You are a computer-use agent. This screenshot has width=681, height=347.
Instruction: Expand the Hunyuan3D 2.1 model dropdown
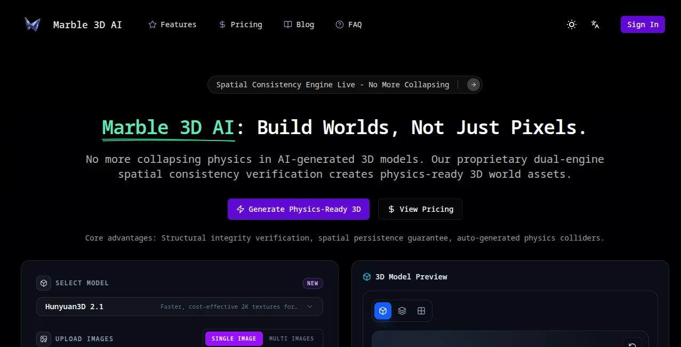coord(180,307)
